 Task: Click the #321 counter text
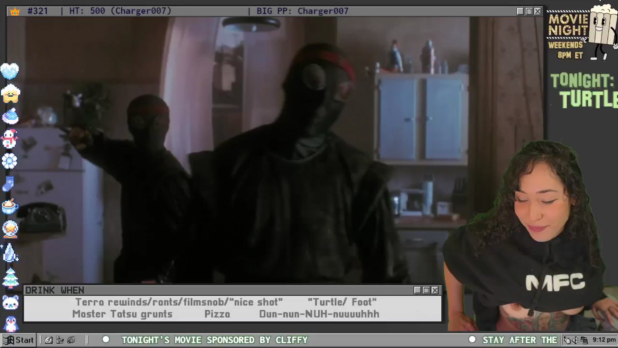coord(38,11)
